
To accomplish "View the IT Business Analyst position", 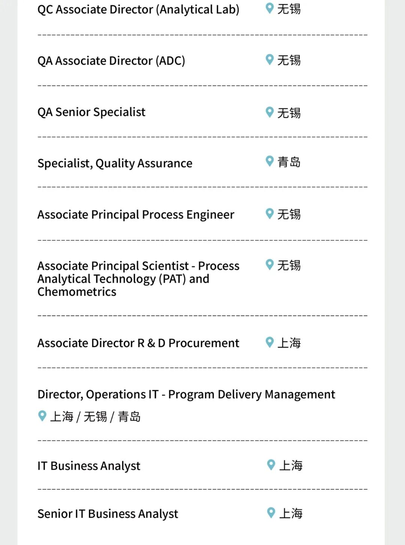I will click(89, 466).
